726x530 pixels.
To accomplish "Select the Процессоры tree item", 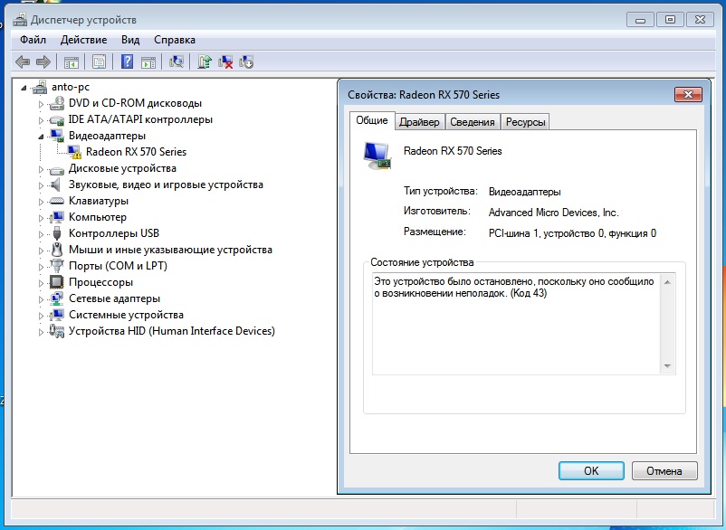I will click(101, 282).
